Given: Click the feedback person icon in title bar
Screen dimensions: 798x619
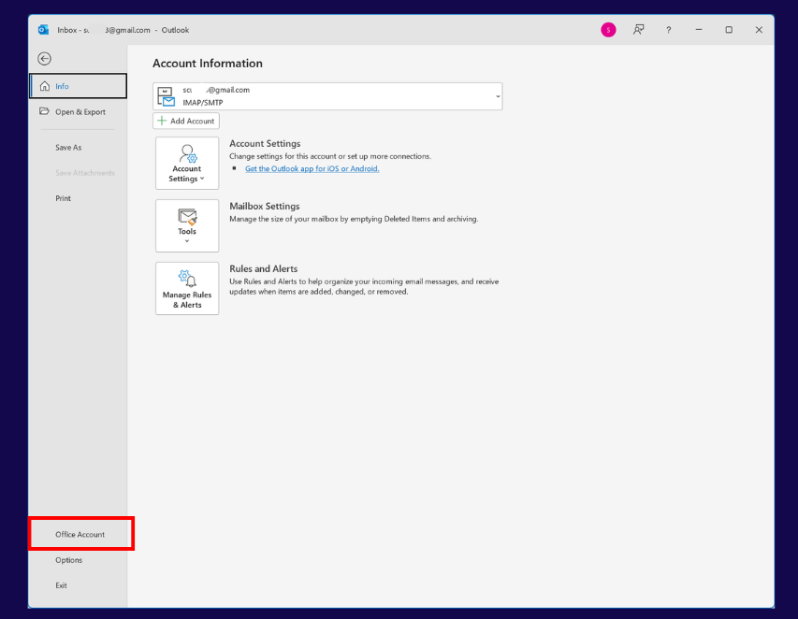Looking at the screenshot, I should click(638, 30).
